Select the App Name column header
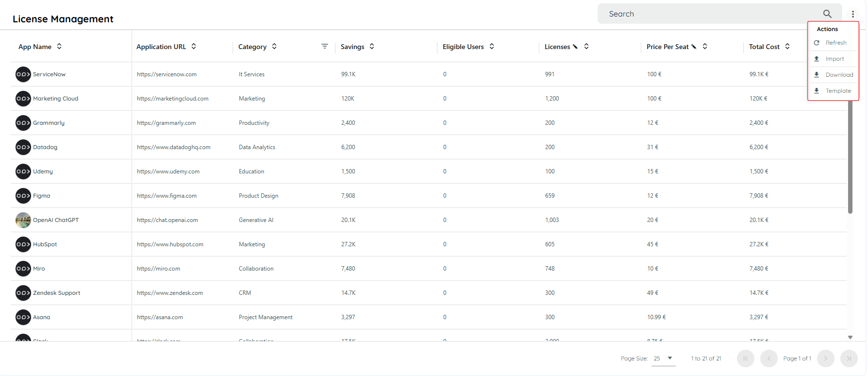The width and height of the screenshot is (868, 376). (x=35, y=47)
